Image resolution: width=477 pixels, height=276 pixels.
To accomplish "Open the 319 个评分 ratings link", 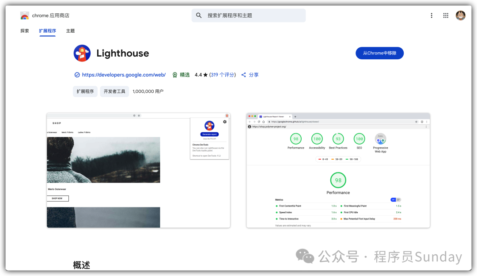I will [223, 75].
